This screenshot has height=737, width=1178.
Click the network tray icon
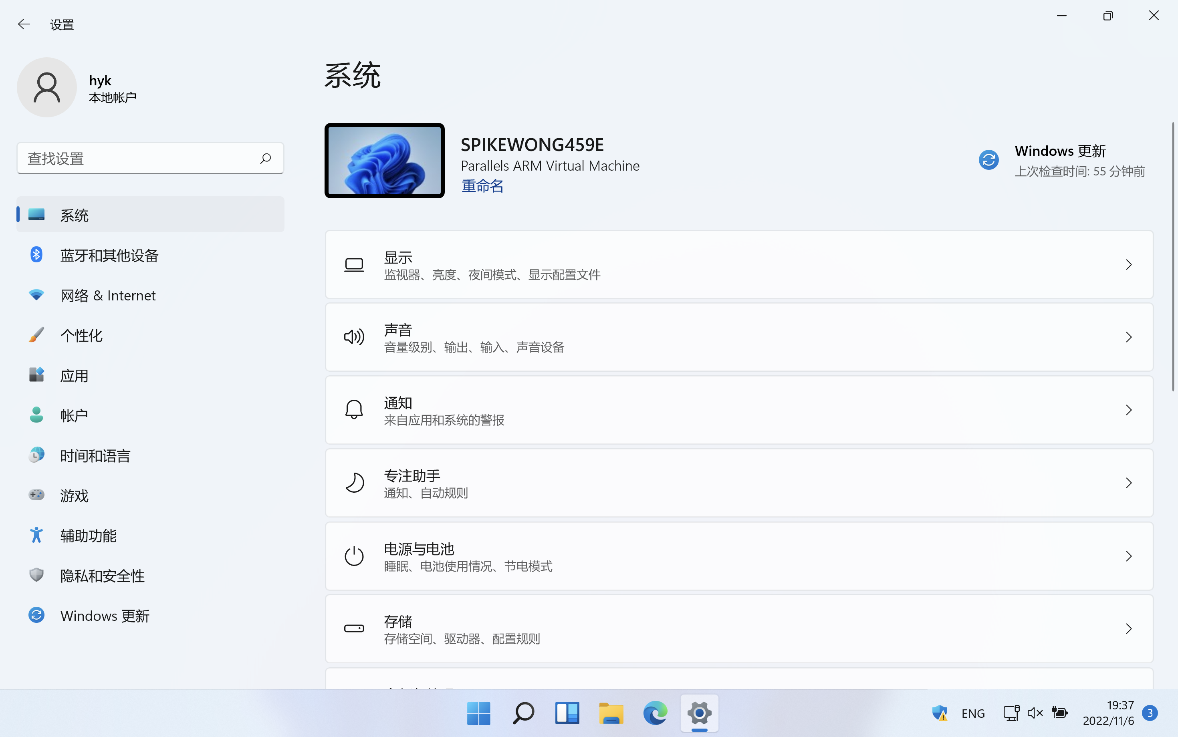click(1011, 713)
